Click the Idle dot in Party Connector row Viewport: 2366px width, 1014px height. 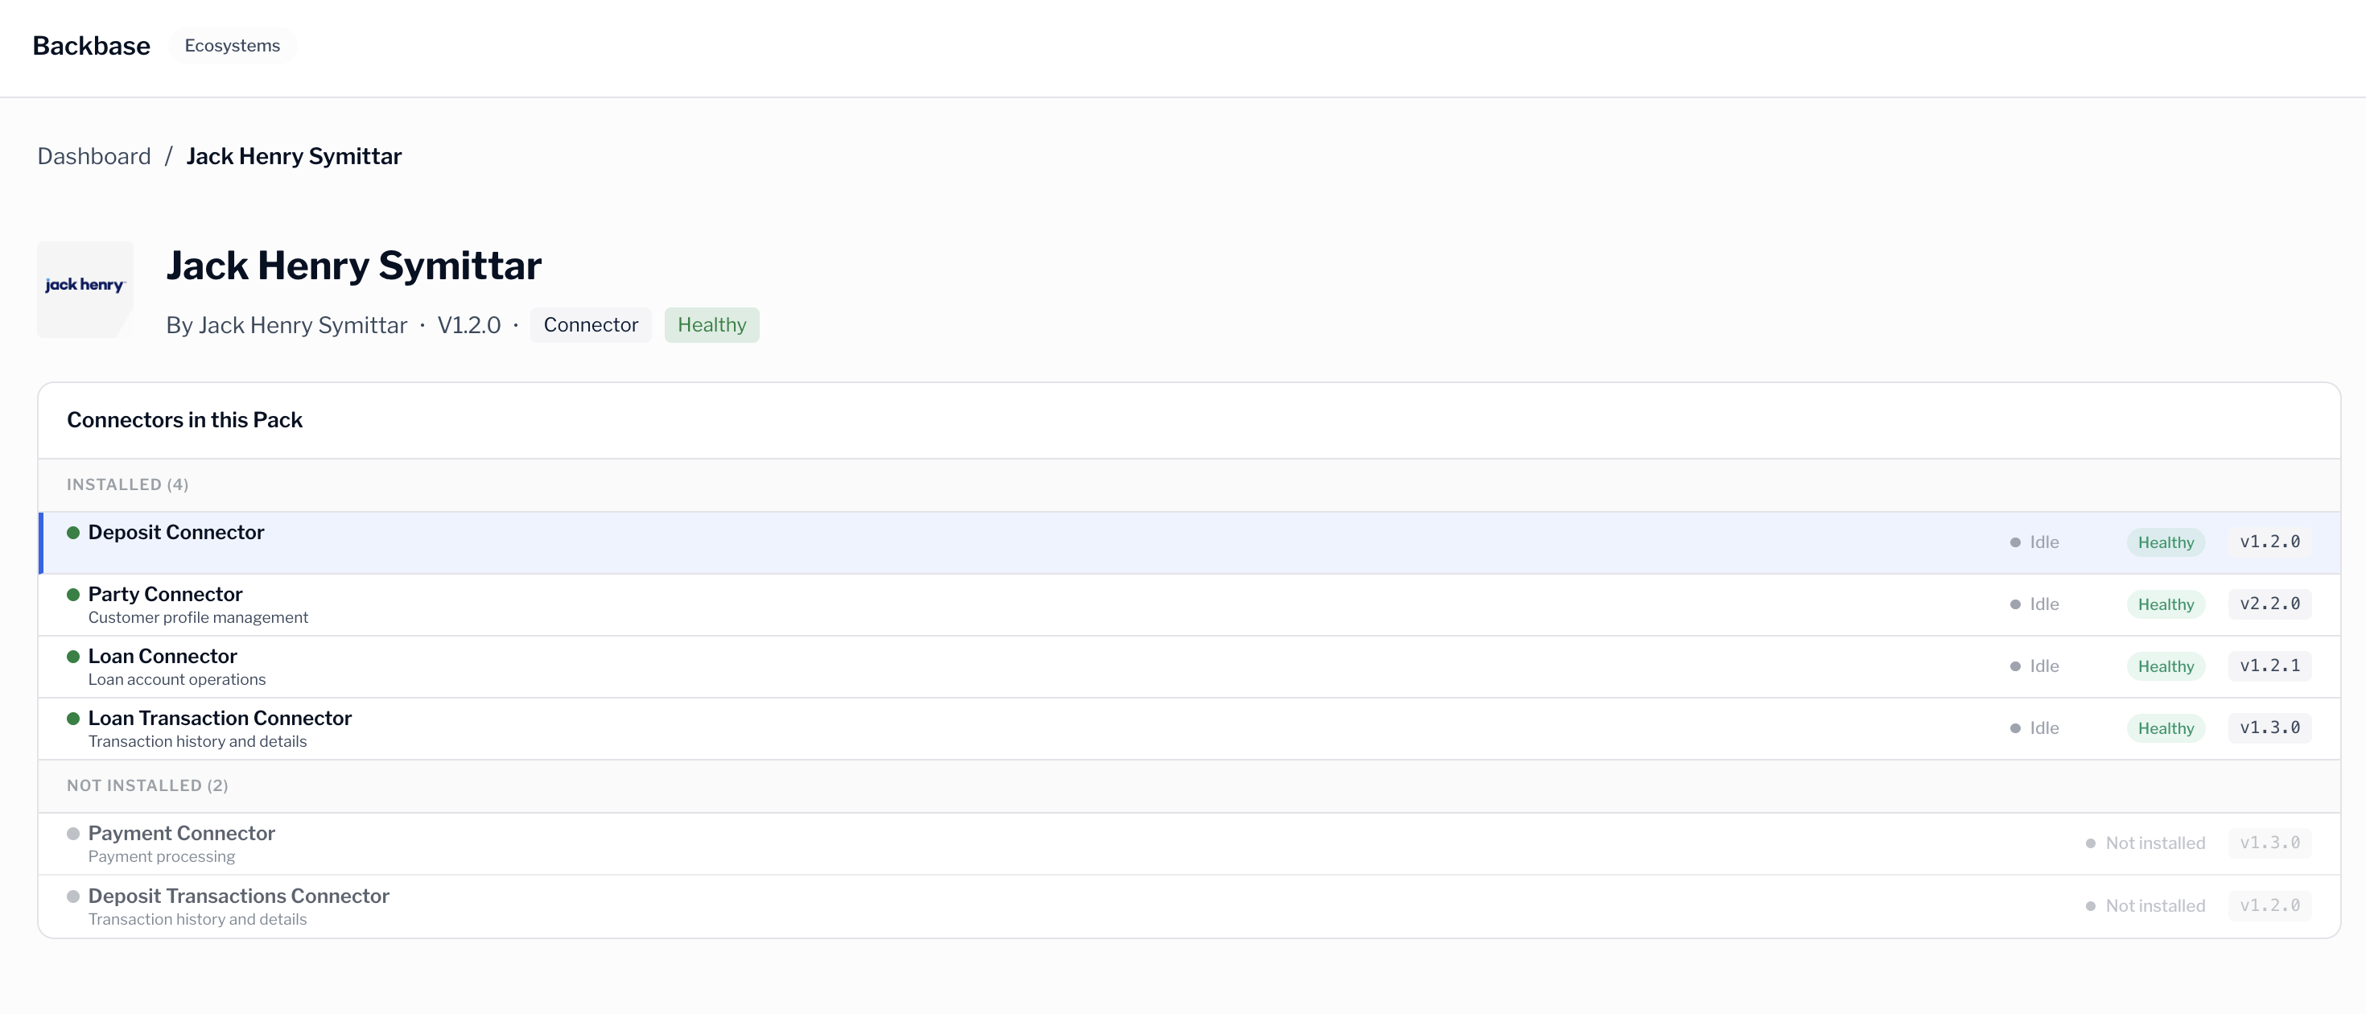click(x=2015, y=604)
